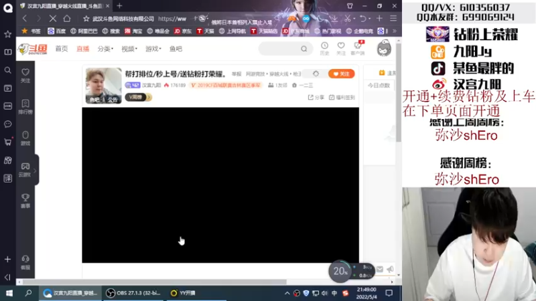Open the browser hamburger menu
The height and width of the screenshot is (301, 536).
coord(393,19)
